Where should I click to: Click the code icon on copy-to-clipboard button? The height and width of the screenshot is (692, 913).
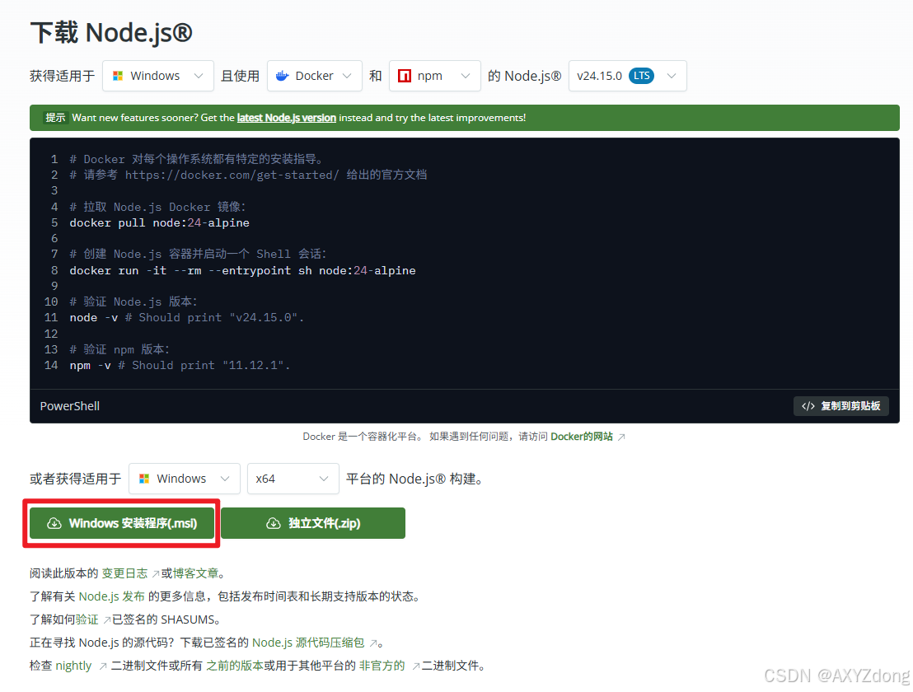(x=808, y=406)
